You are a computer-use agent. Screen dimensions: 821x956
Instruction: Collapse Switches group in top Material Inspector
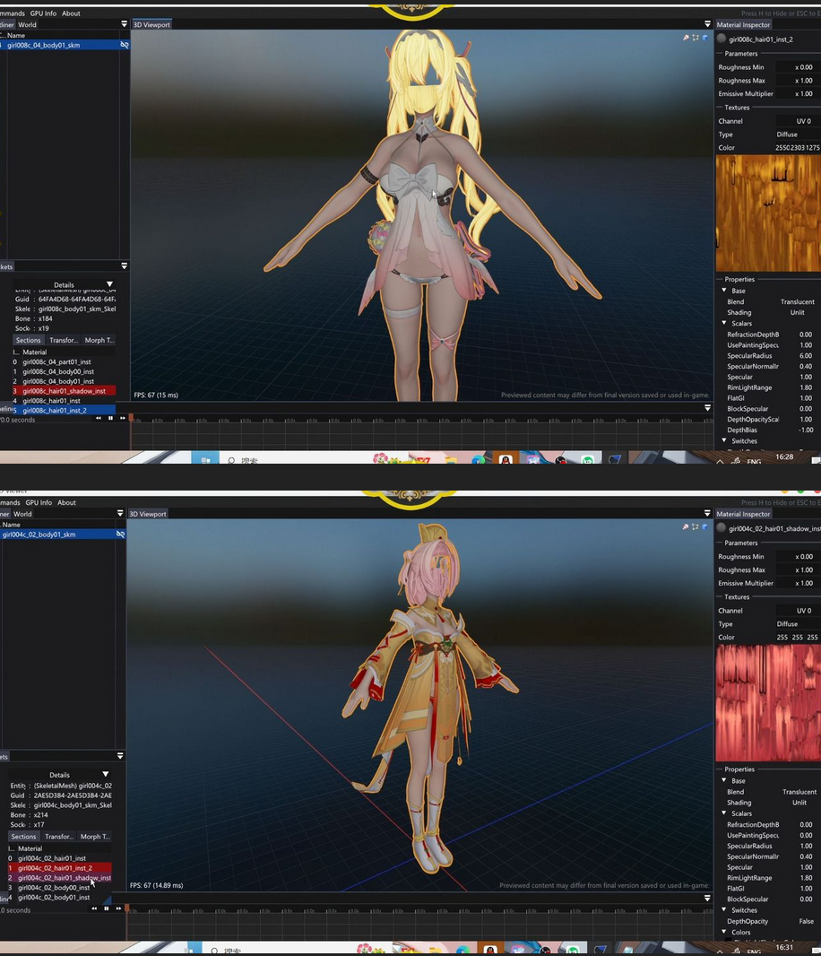click(724, 440)
